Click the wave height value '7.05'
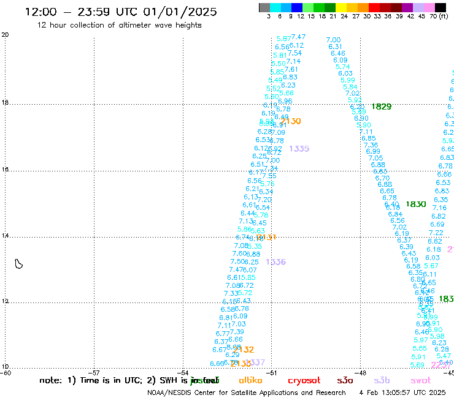Viewport: 454px width, 398px height. pos(375,158)
